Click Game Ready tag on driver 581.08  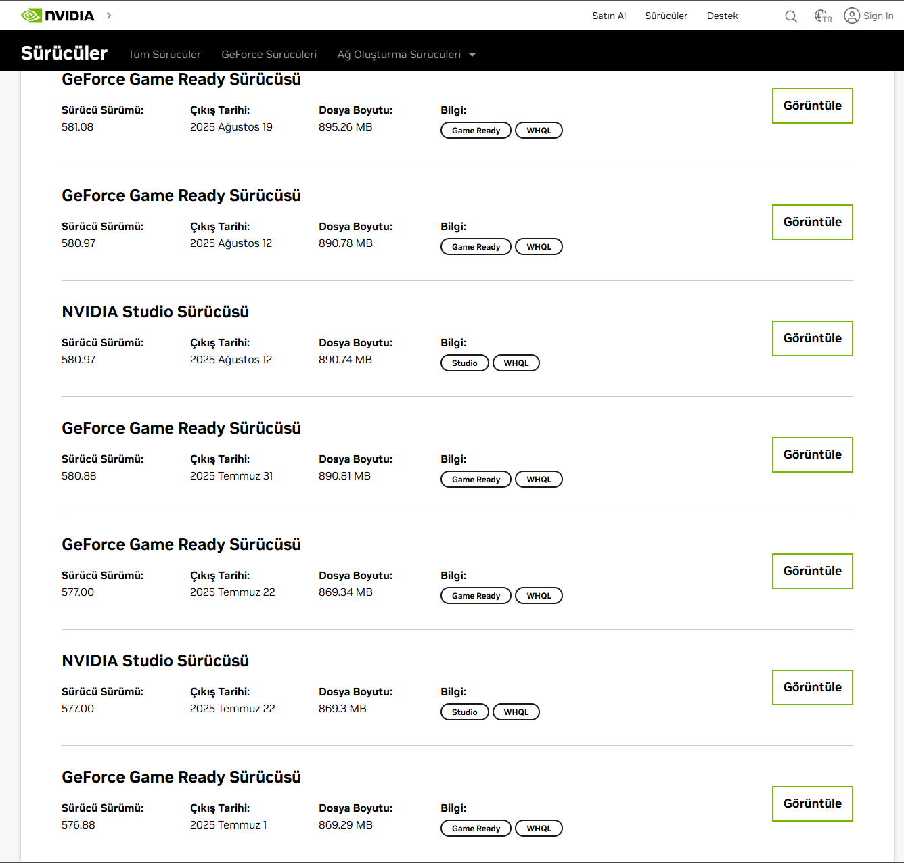coord(476,131)
